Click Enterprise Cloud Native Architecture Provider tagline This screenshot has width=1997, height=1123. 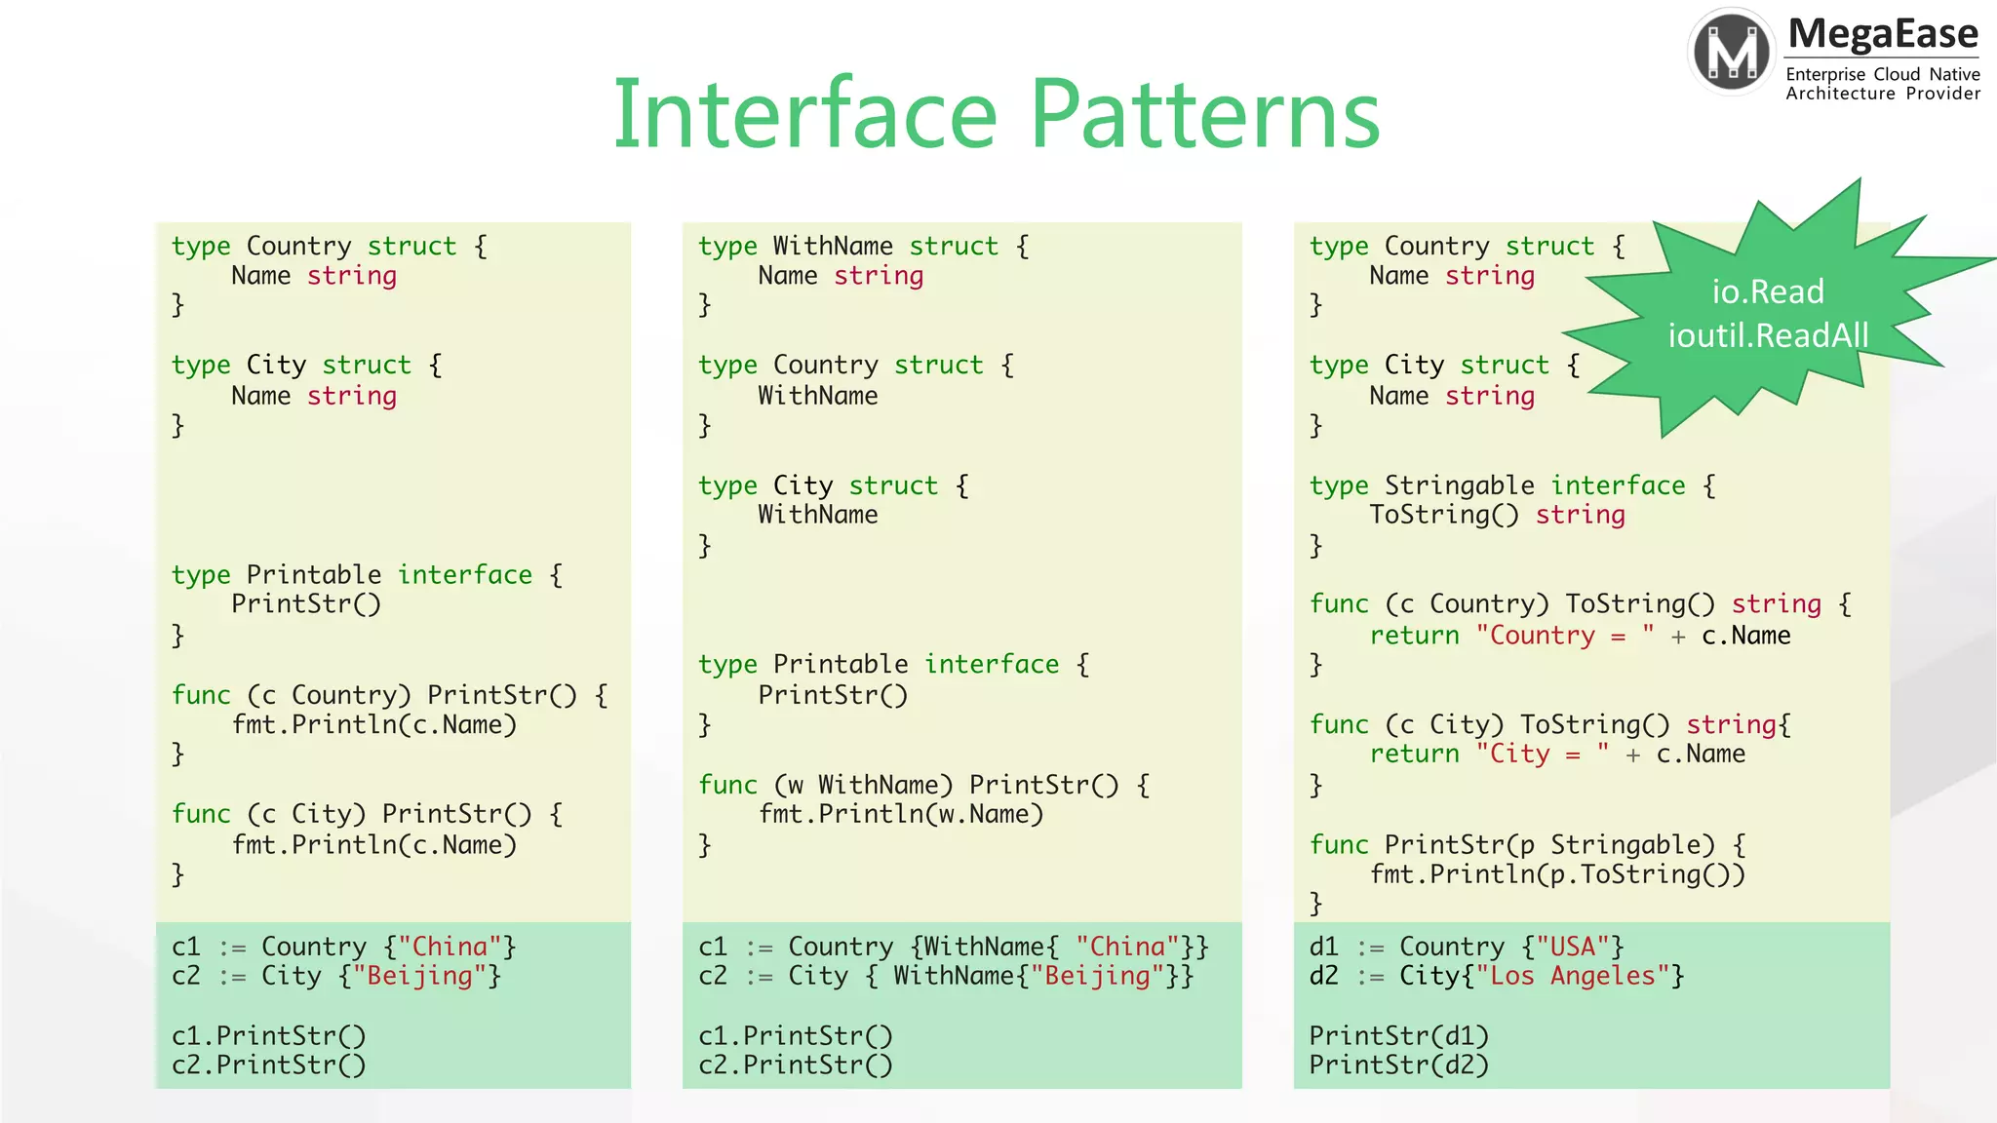pos(1882,84)
